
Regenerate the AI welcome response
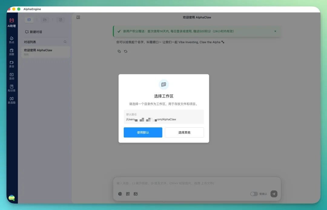(x=125, y=51)
